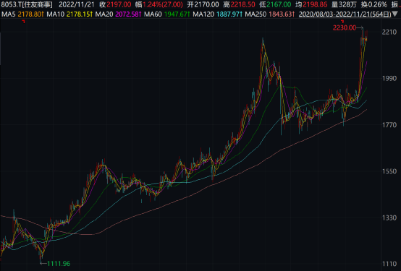Screen dimensions: 401x271
Task: Click the 1330 price axis label
Action: pyautogui.click(x=389, y=218)
